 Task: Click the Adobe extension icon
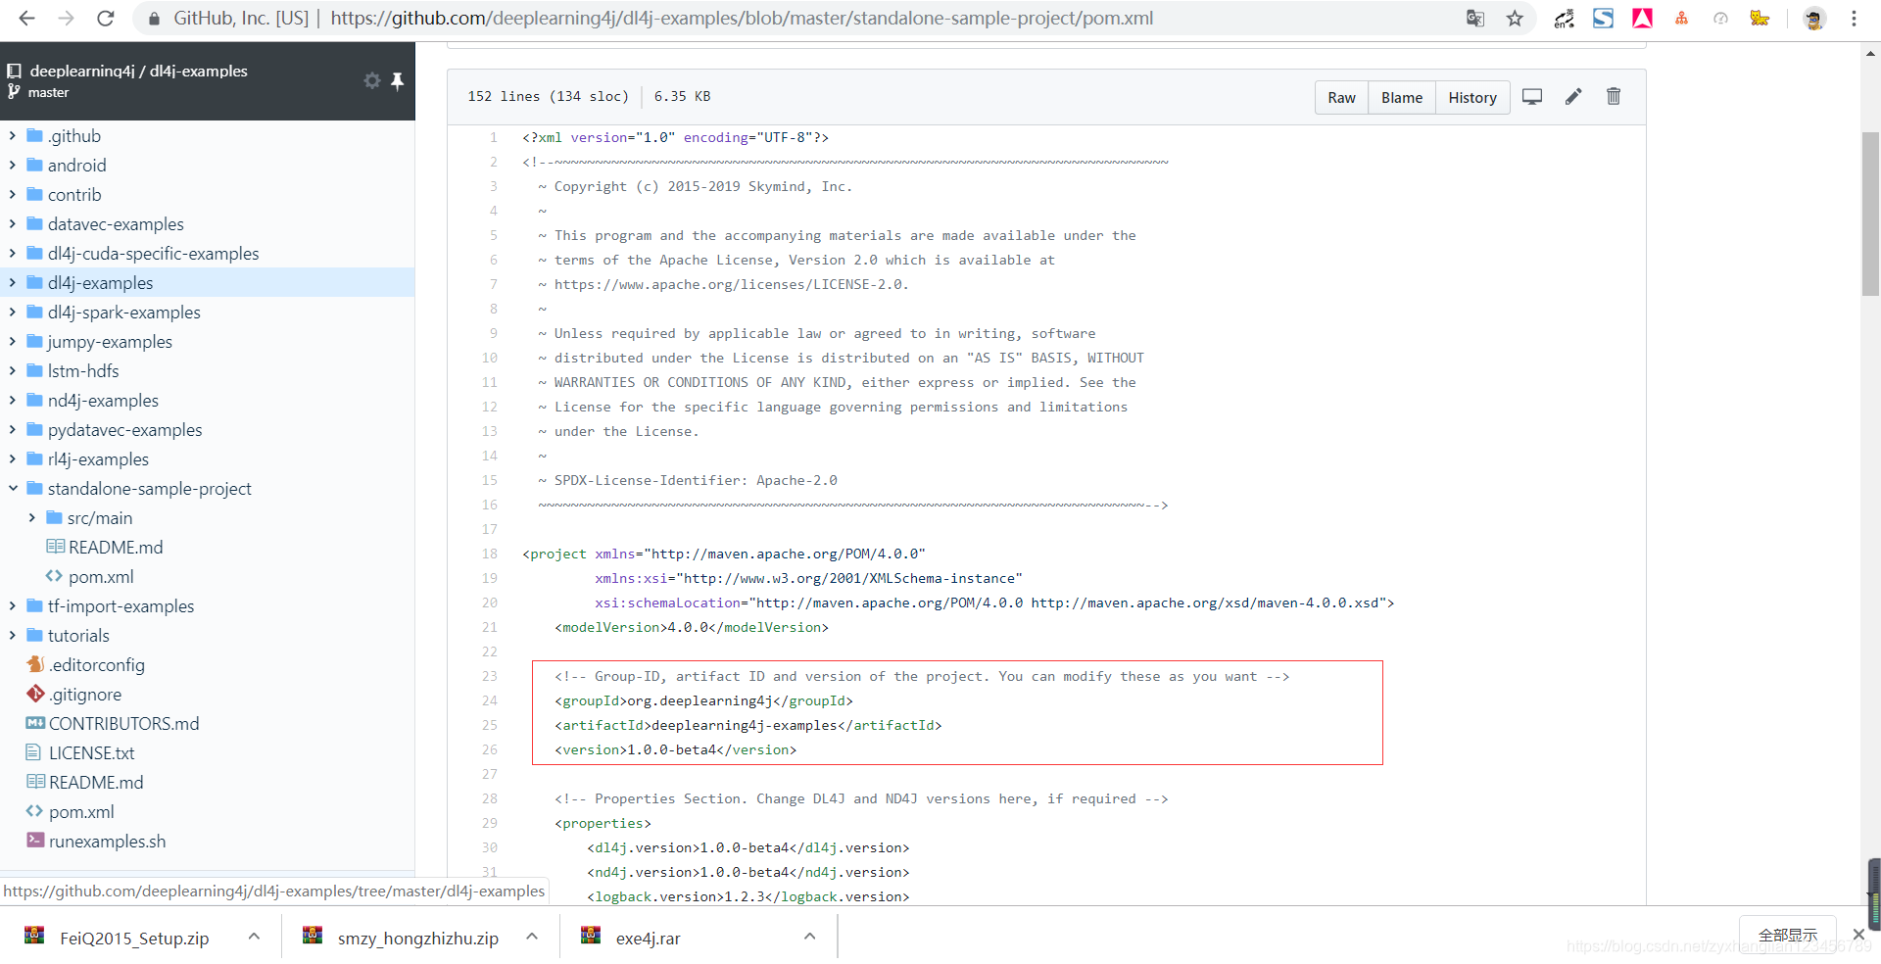click(x=1642, y=19)
